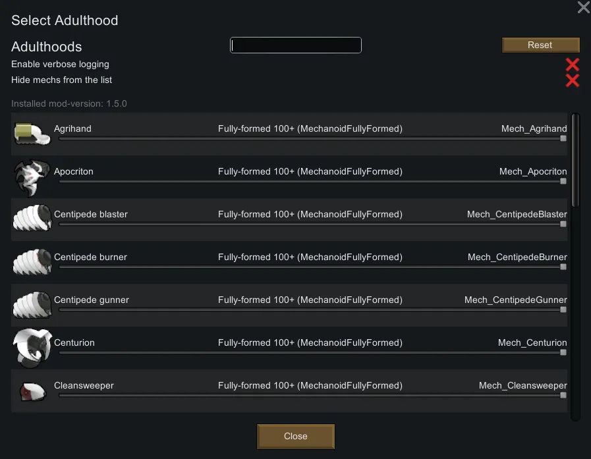The image size is (591, 459).
Task: Click the Centipede gunner Fully-formed 100+ label
Action: tap(310, 300)
